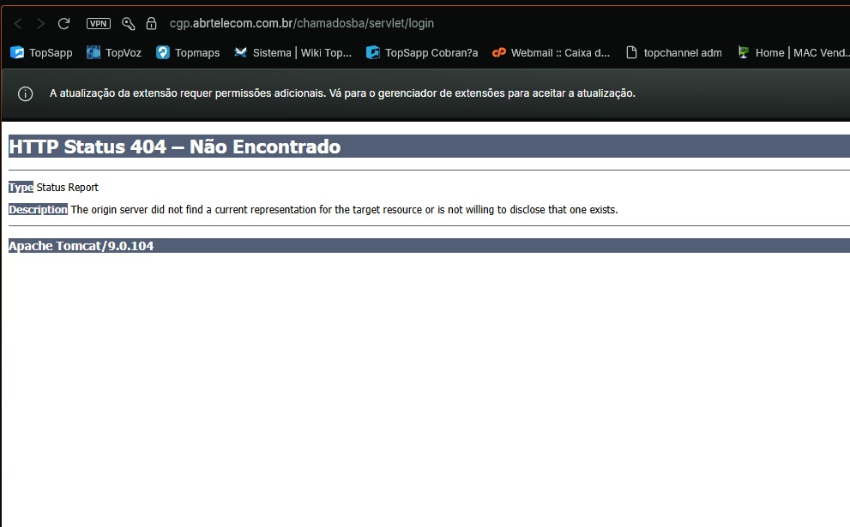
Task: Reload the current page
Action: coord(63,24)
